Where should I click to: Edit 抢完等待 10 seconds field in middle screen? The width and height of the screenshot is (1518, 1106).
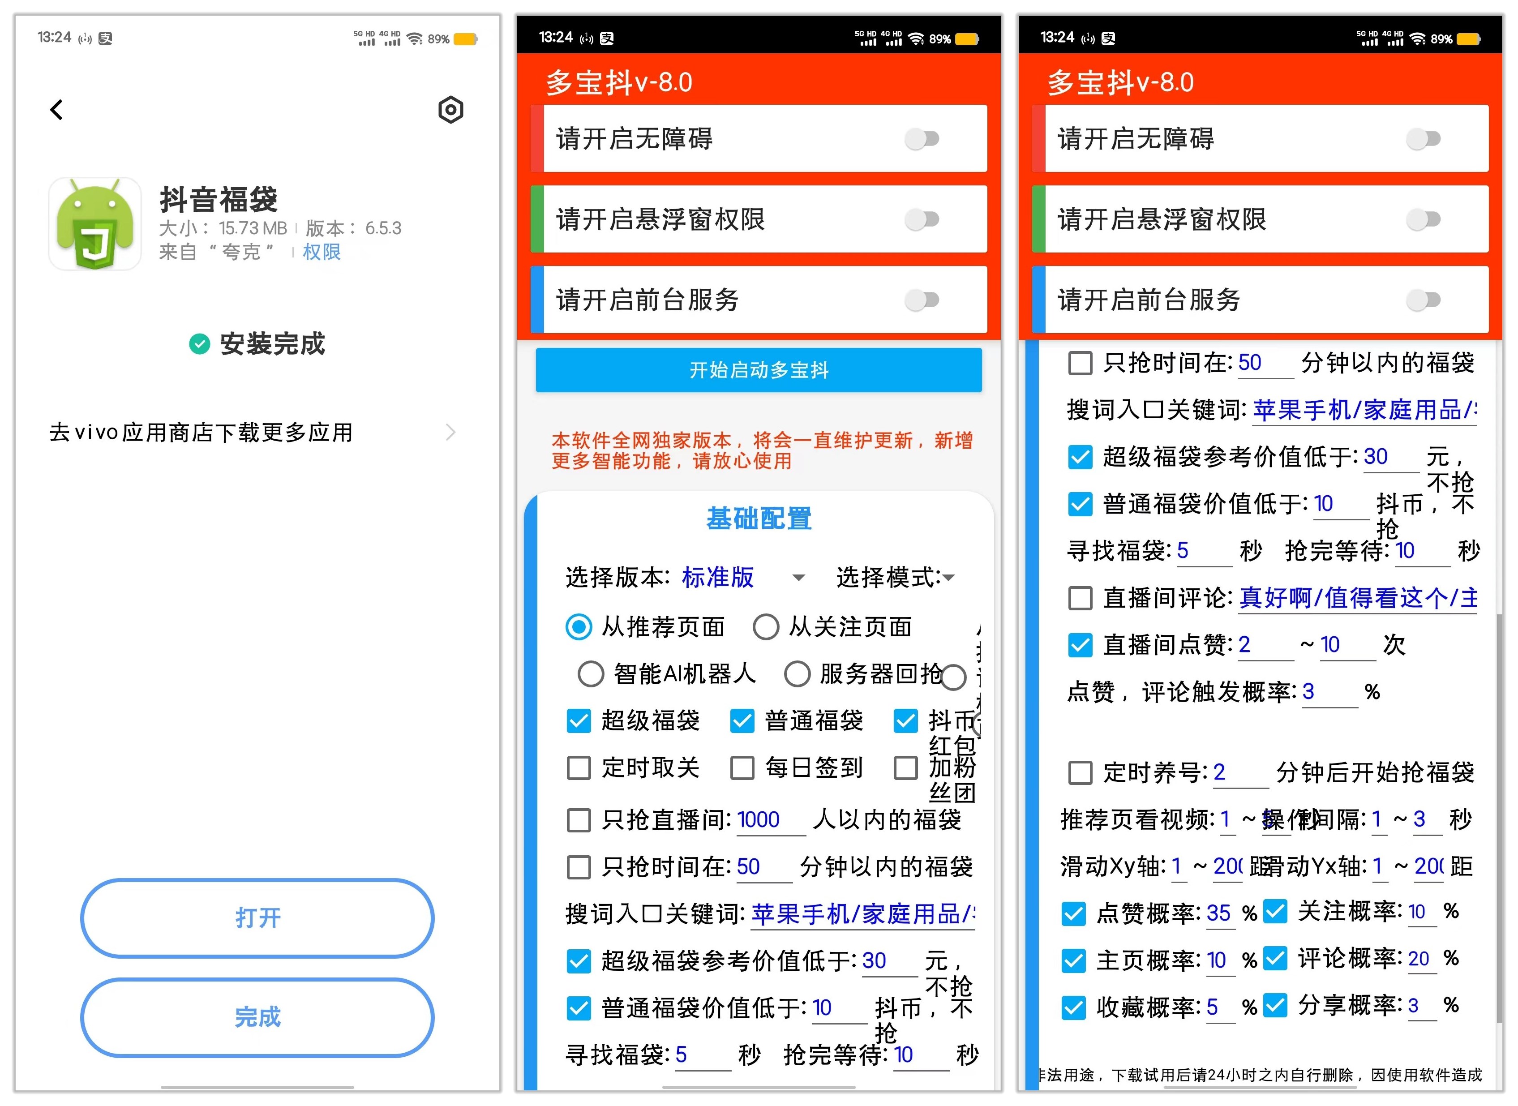tap(922, 1056)
